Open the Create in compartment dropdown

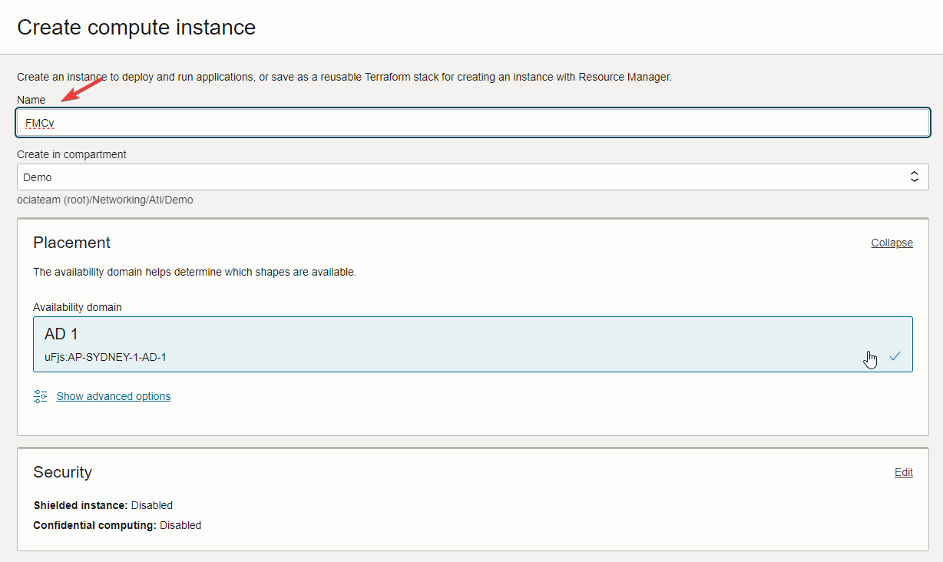[x=461, y=177]
